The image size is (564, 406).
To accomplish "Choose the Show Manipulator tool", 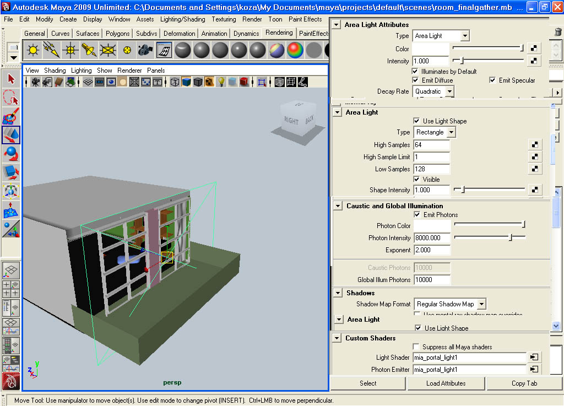I will point(11,229).
